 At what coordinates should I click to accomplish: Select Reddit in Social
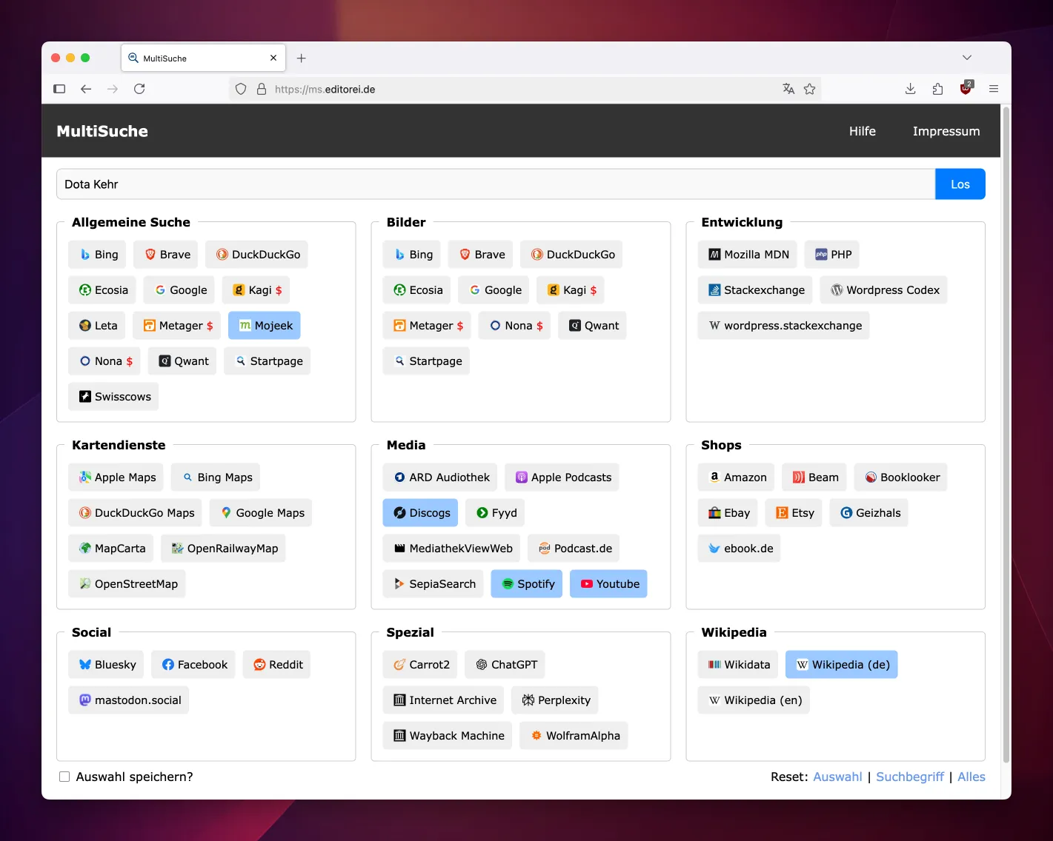pyautogui.click(x=276, y=665)
